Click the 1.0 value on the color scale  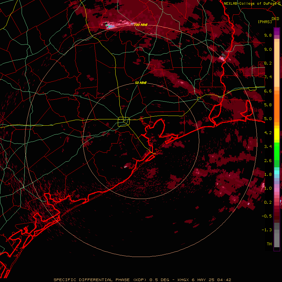coord(268,188)
